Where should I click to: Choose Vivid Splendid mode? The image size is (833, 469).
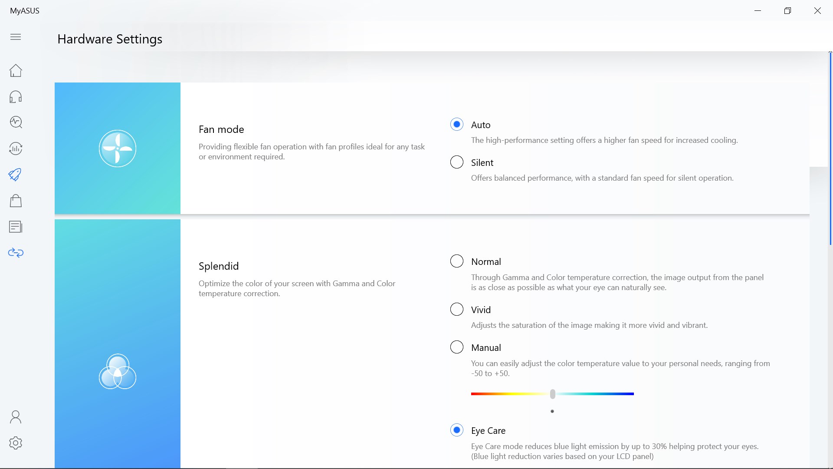457,310
